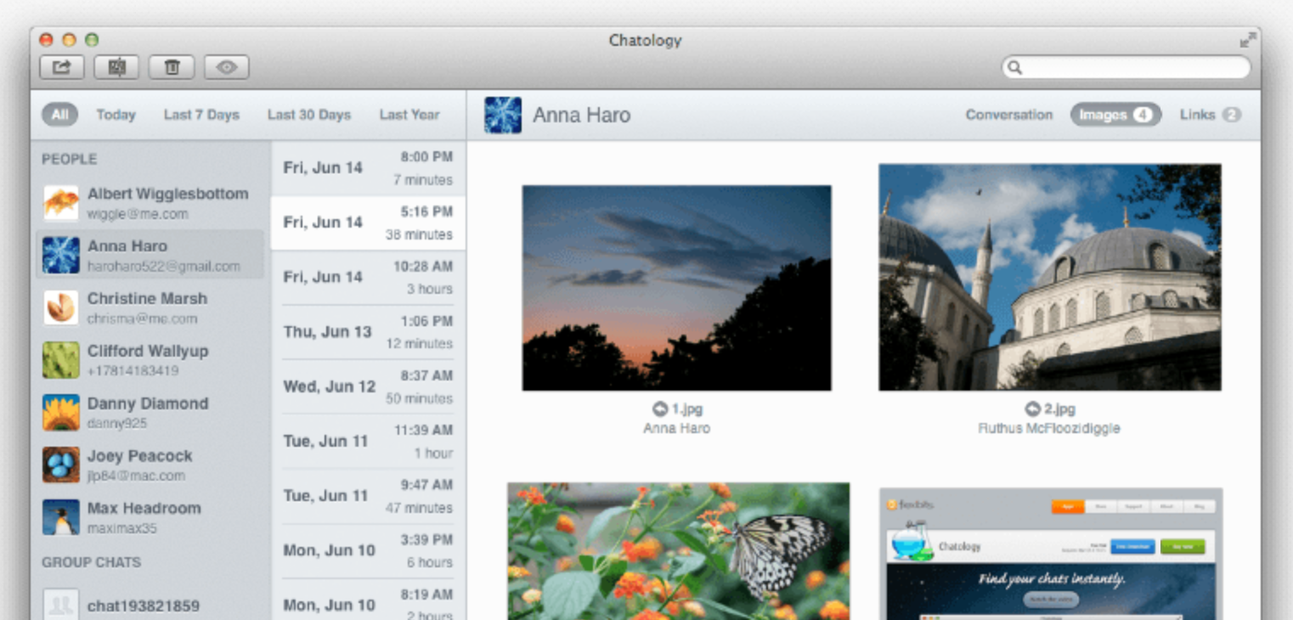Click Albert Wigglesbottom's goldfish avatar
This screenshot has width=1293, height=620.
tap(61, 203)
